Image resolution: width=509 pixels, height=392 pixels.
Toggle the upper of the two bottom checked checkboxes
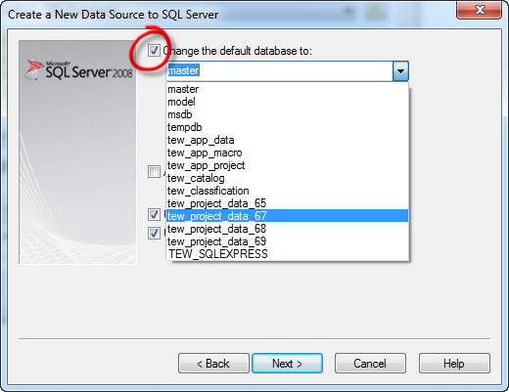coord(154,214)
